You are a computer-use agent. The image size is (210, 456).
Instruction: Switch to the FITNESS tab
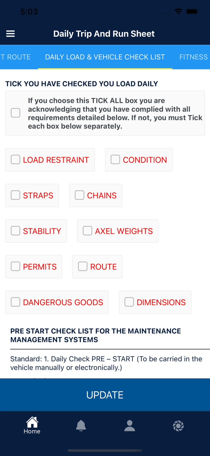coord(193,57)
